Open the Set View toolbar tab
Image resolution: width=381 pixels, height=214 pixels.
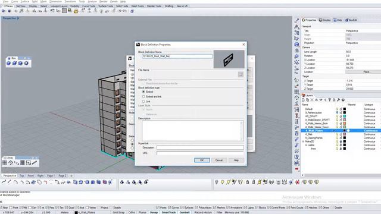click(x=21, y=6)
